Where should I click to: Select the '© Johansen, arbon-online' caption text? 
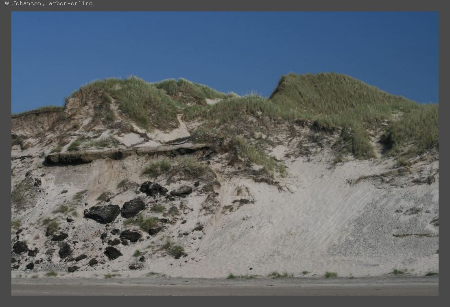pos(49,3)
